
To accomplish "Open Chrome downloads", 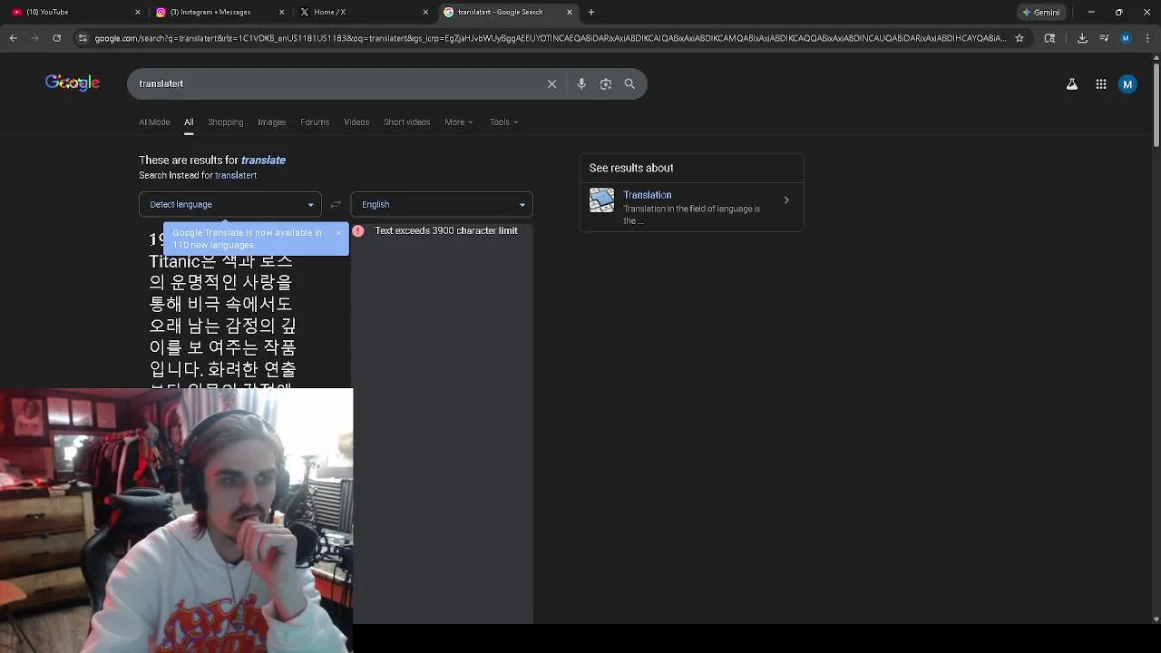I will coord(1082,38).
